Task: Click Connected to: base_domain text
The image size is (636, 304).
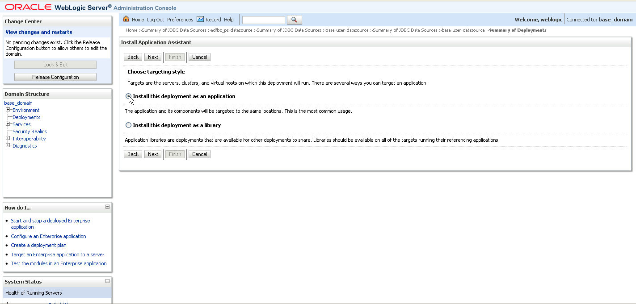Action: (x=599, y=20)
